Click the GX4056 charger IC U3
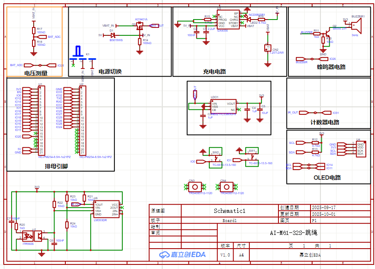 point(228,20)
